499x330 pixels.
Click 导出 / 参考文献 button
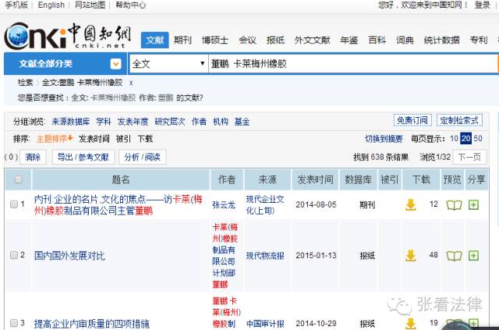[83, 157]
